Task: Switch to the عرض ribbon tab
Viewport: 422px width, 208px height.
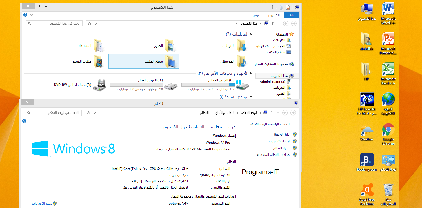Action: click(x=256, y=15)
